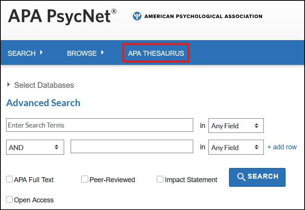Toggle the Open Access checkbox
305x210 pixels.
[x=10, y=199]
